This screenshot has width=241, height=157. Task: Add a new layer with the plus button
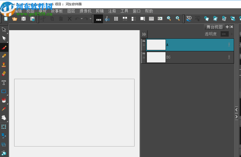227,27
